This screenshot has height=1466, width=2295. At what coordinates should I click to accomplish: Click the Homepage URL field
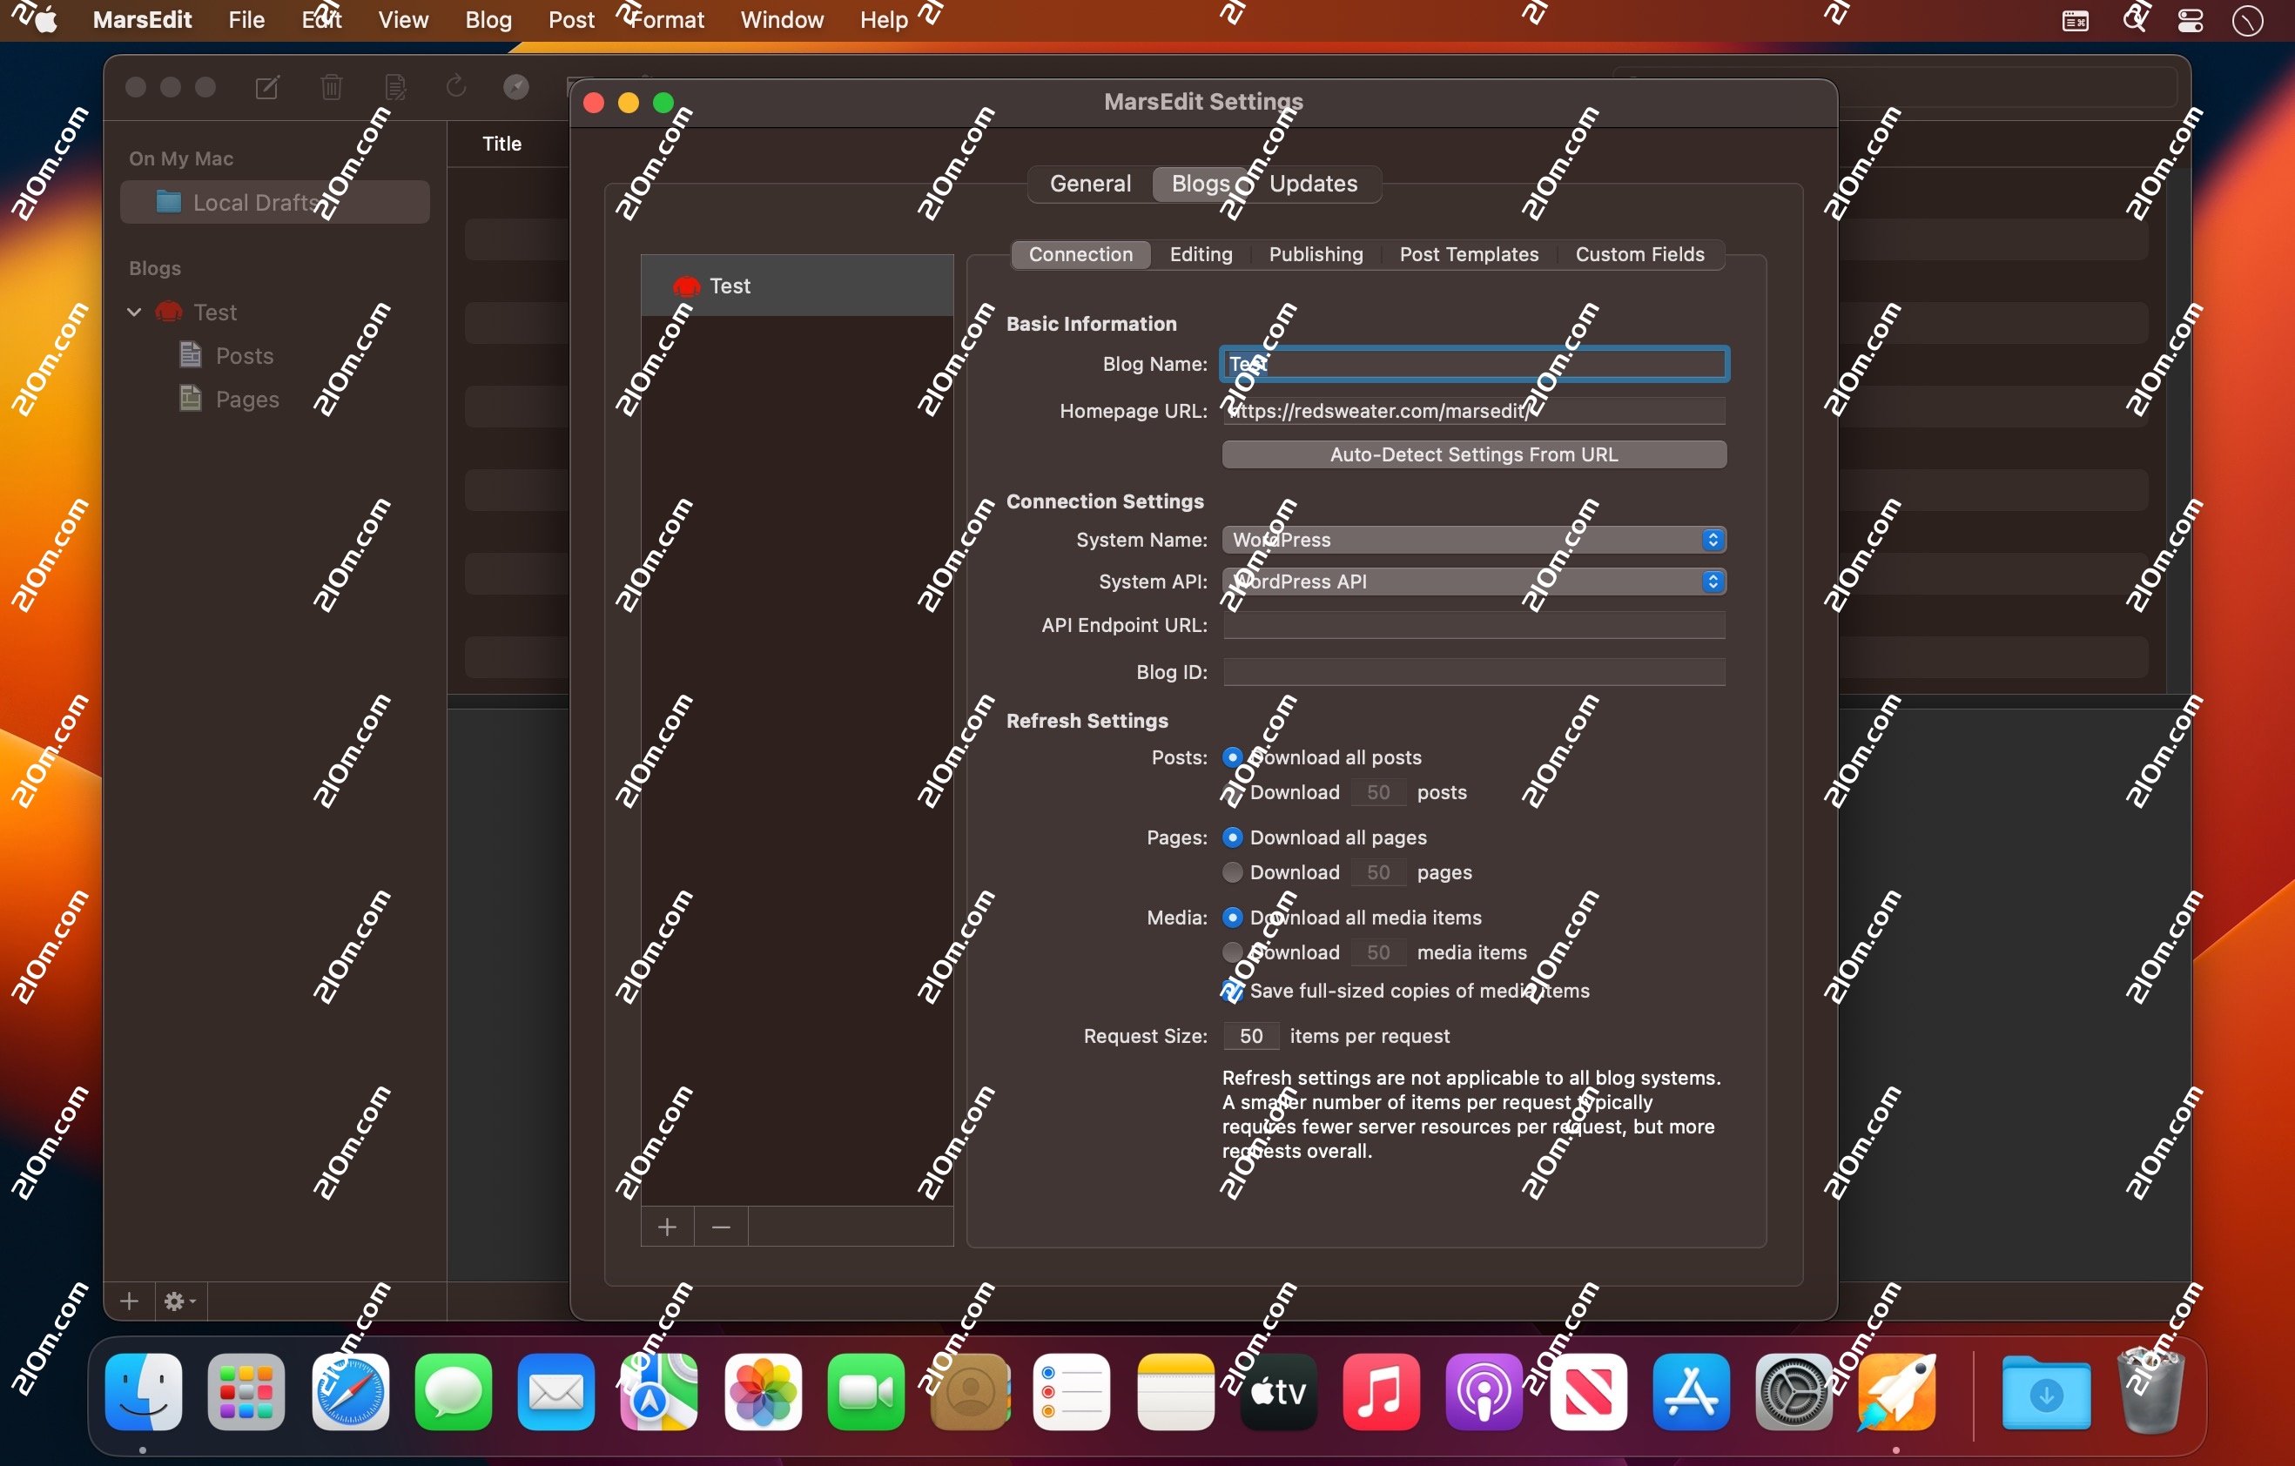pyautogui.click(x=1472, y=411)
